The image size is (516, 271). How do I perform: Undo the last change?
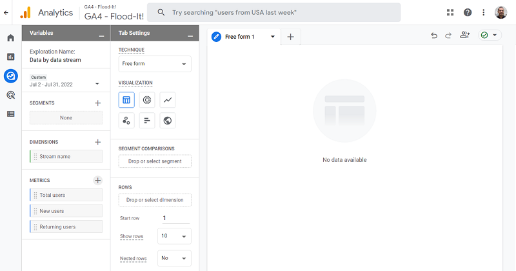coord(434,35)
